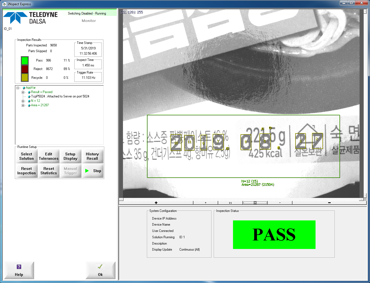370x283 pixels.
Task: Click the green Pass color indicator
Action: (x=25, y=60)
